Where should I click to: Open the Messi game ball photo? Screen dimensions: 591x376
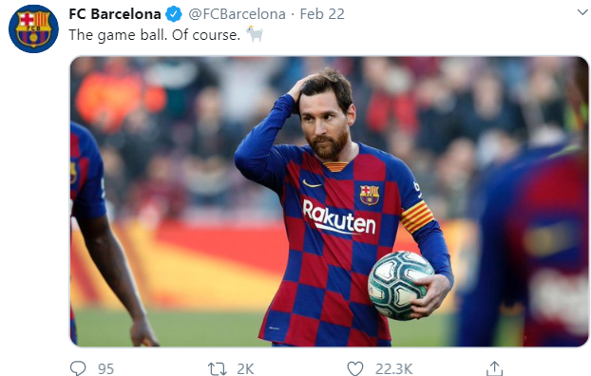point(329,201)
